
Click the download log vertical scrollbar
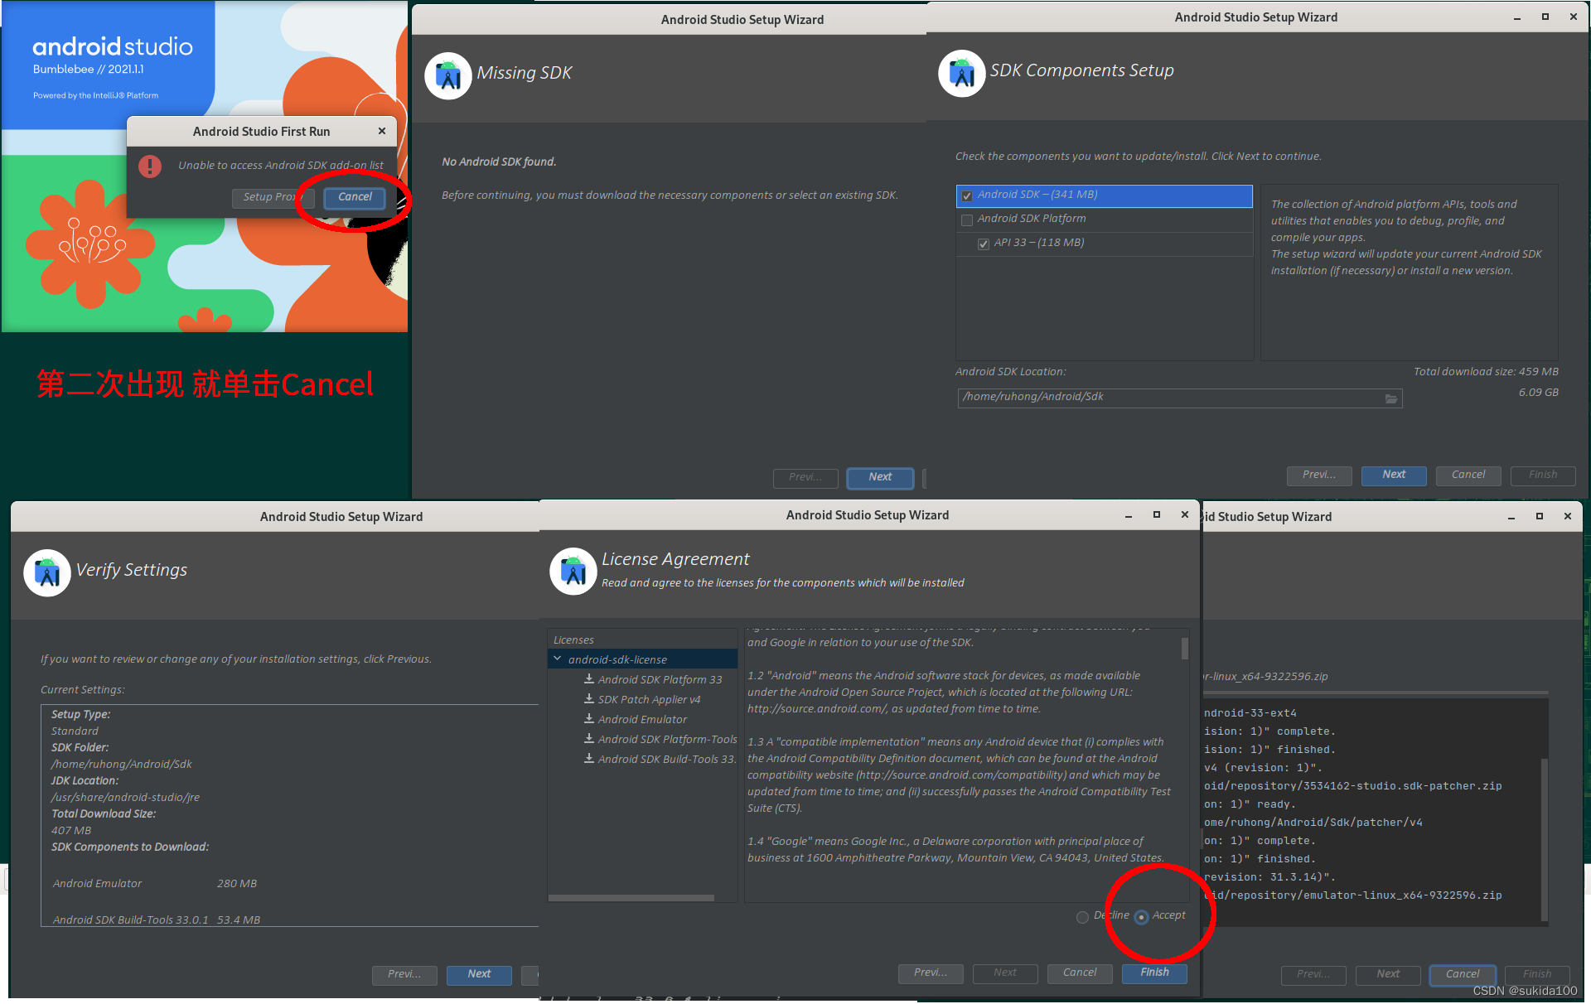[x=1544, y=838]
